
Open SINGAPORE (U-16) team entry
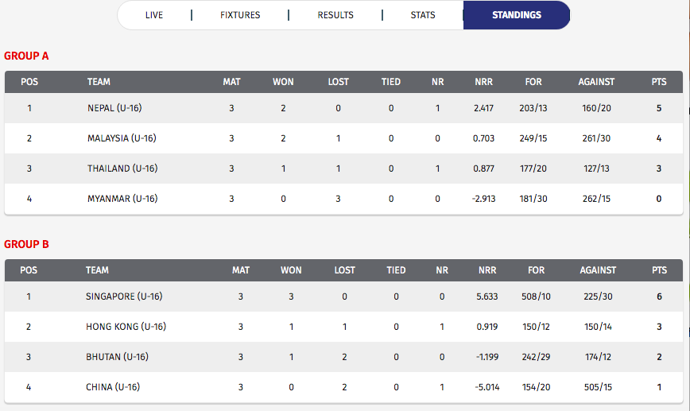(124, 297)
